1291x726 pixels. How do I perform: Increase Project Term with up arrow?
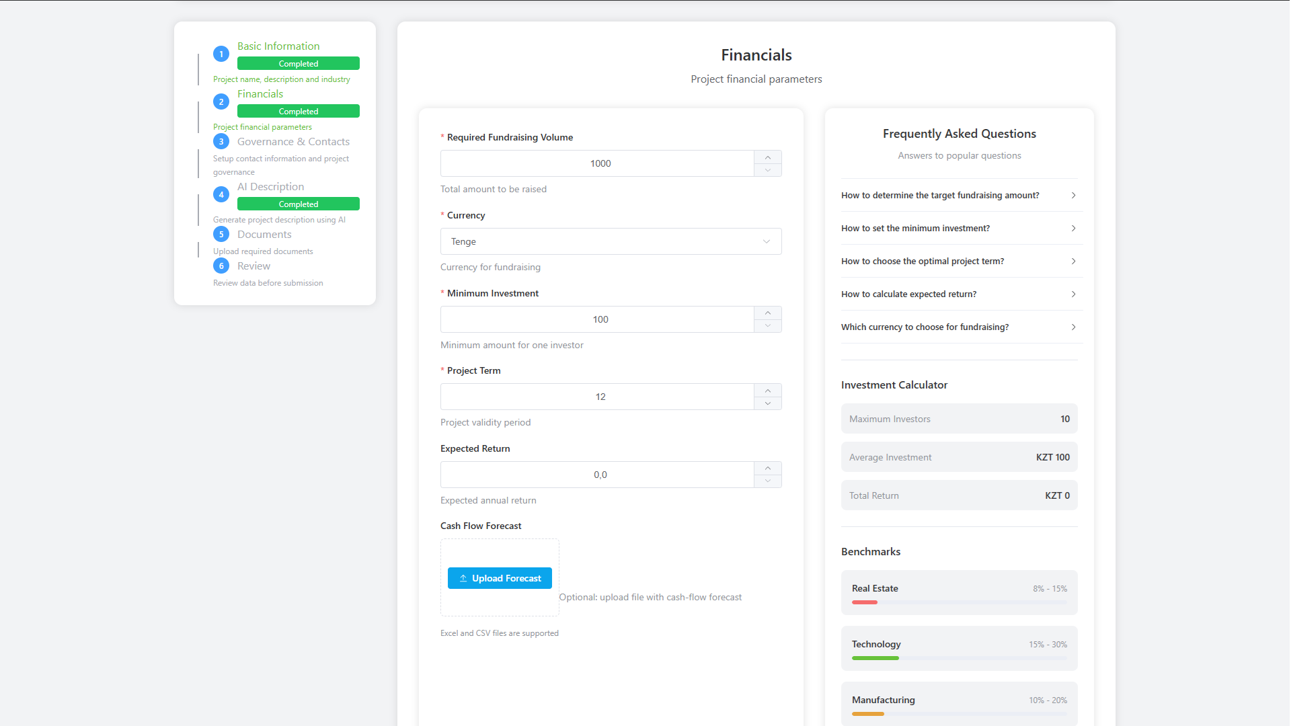(x=768, y=391)
